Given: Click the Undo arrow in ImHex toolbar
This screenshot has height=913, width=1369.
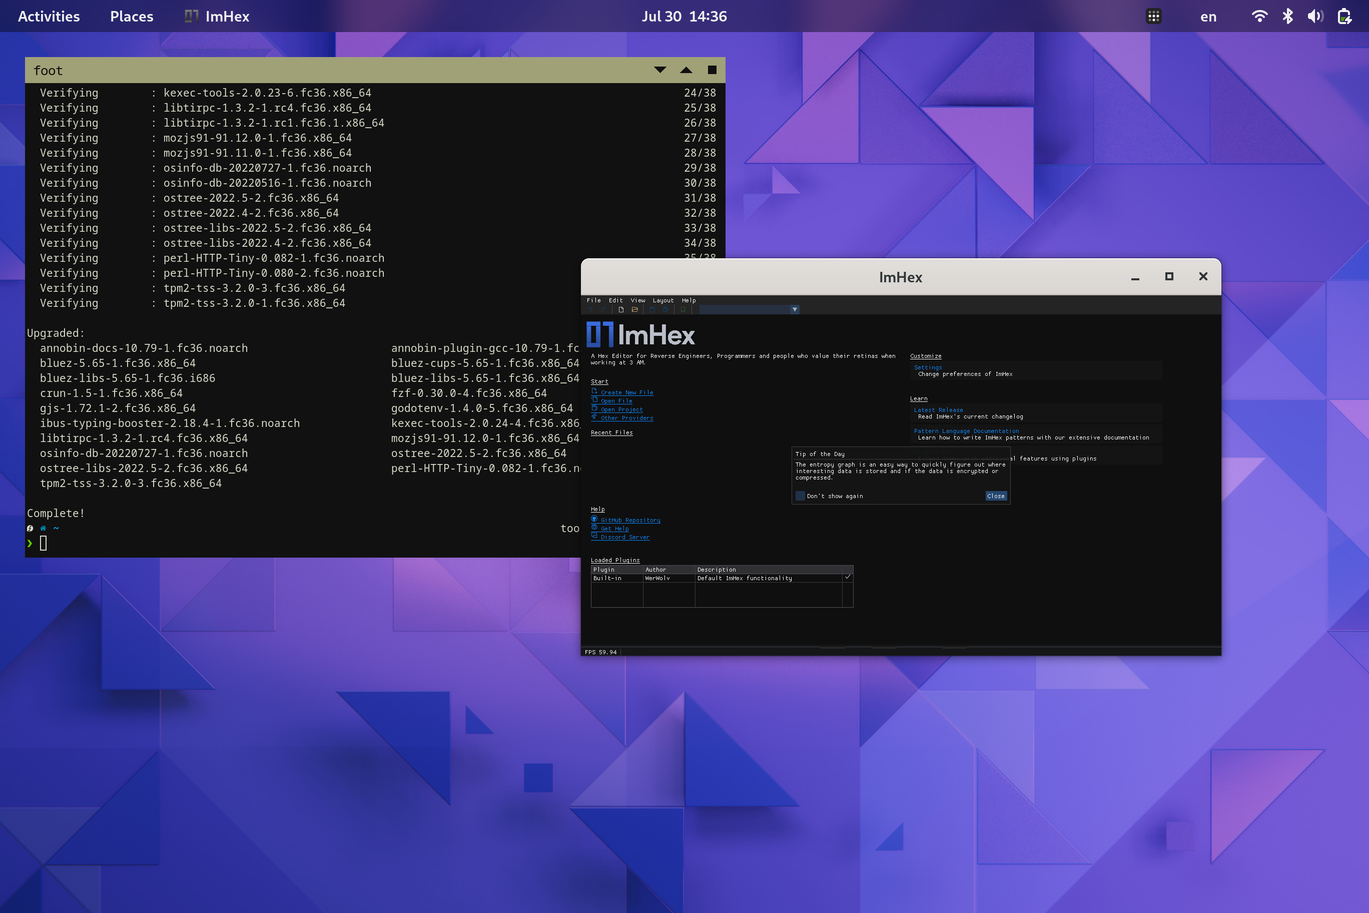Looking at the screenshot, I should (x=591, y=310).
